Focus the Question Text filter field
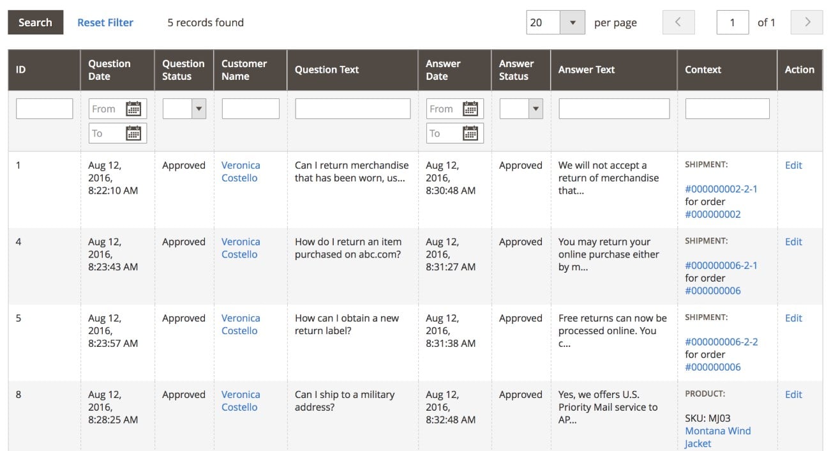The image size is (831, 451). tap(353, 109)
